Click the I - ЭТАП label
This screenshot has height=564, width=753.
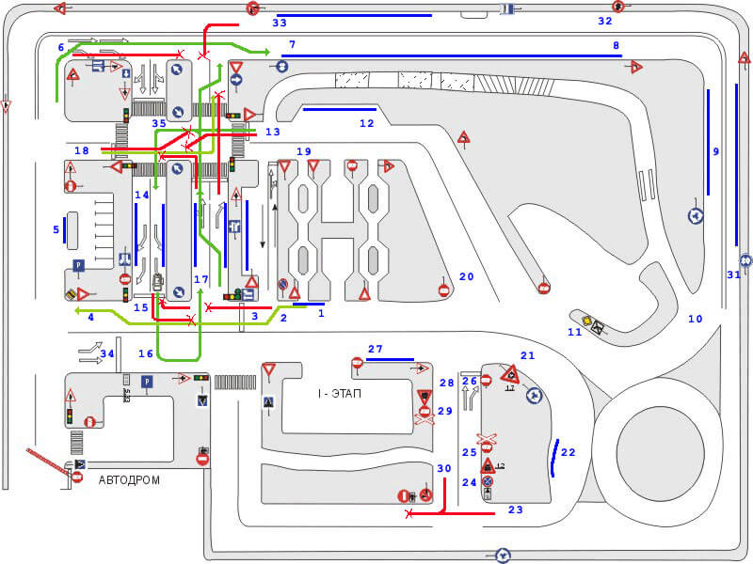click(339, 394)
